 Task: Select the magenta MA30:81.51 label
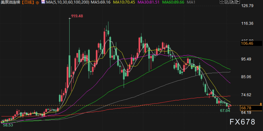click(x=148, y=2)
